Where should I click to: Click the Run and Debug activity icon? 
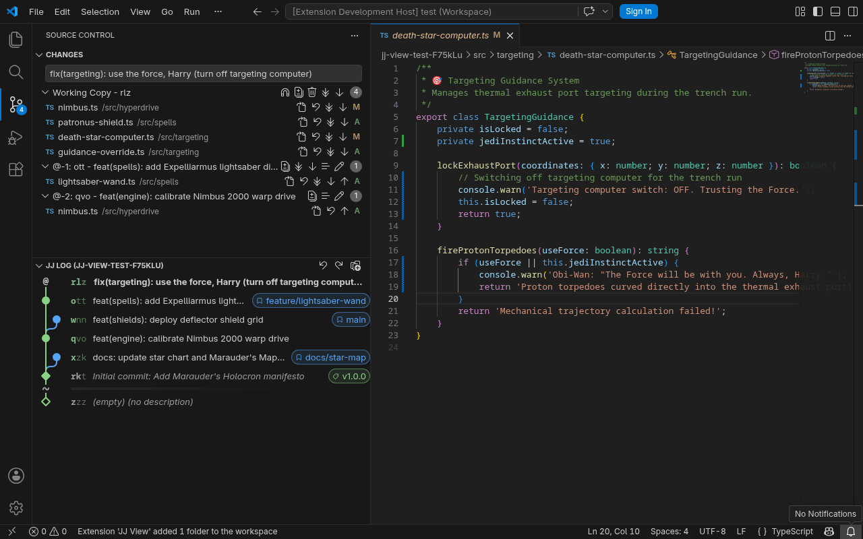click(x=16, y=137)
